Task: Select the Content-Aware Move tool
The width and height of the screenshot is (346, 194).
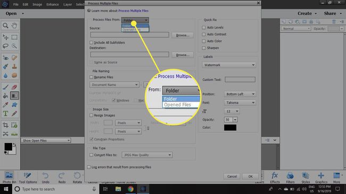Action: click(5, 134)
